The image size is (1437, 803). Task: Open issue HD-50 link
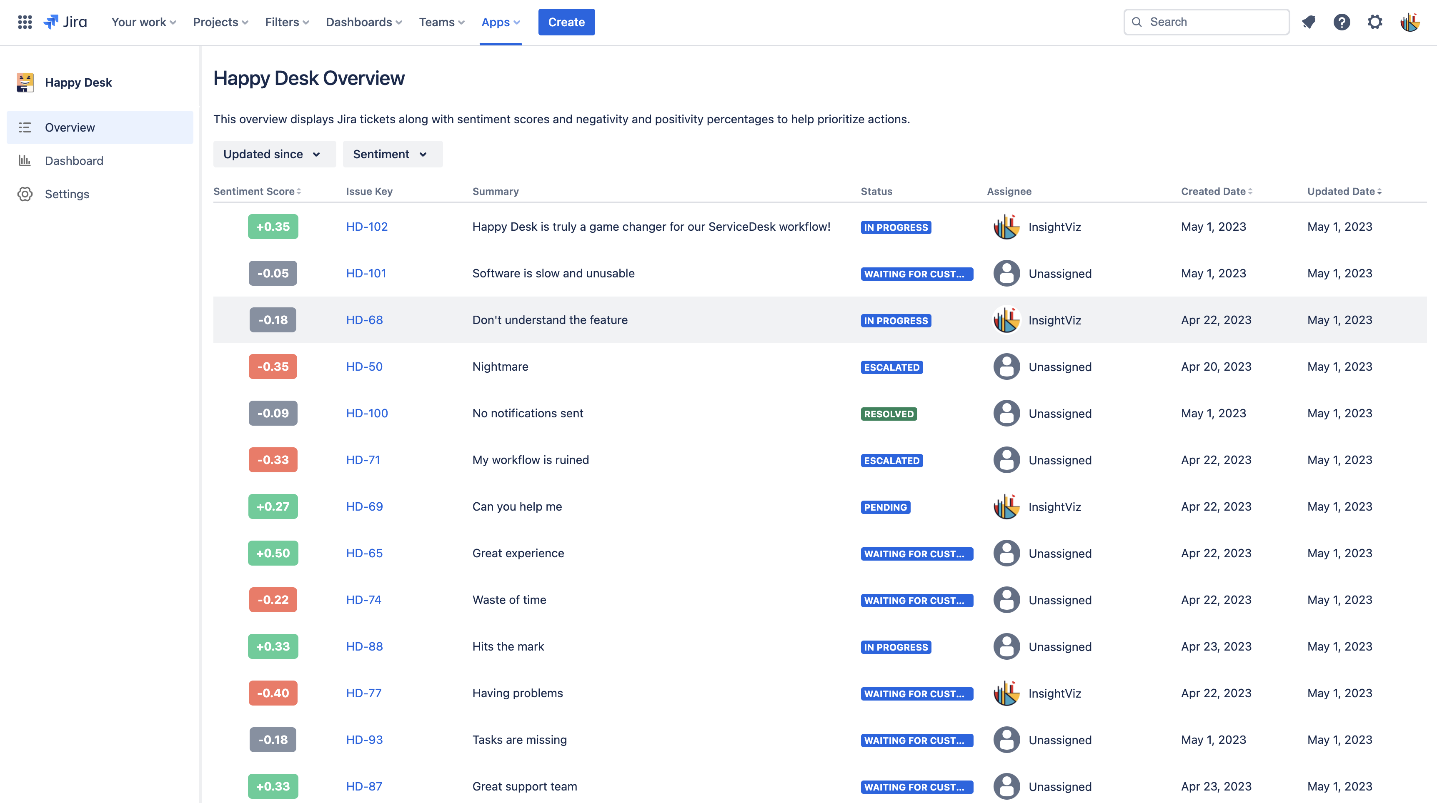[364, 367]
